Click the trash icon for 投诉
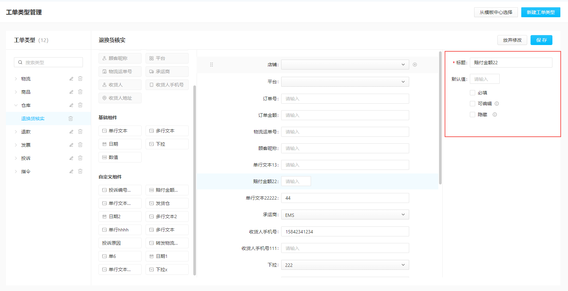The image size is (568, 291). click(80, 158)
